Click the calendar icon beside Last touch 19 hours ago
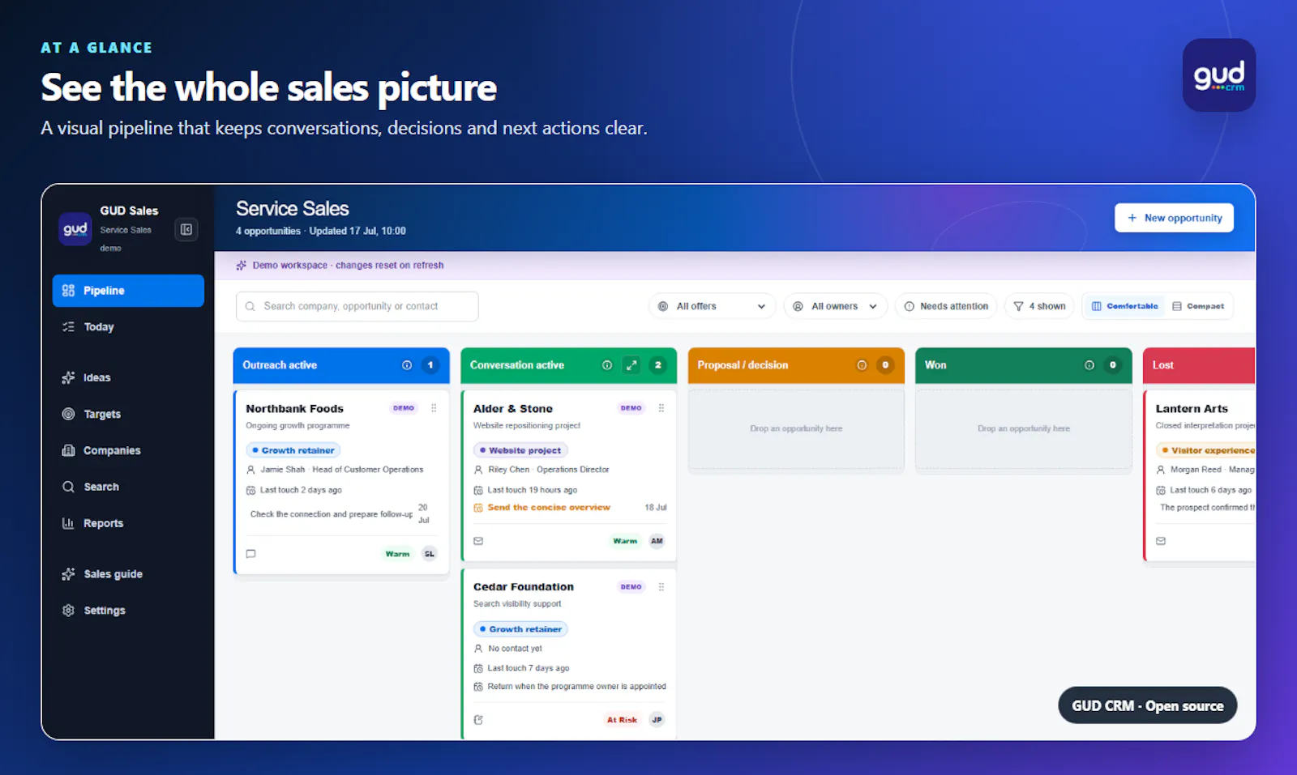The image size is (1297, 775). (x=478, y=490)
